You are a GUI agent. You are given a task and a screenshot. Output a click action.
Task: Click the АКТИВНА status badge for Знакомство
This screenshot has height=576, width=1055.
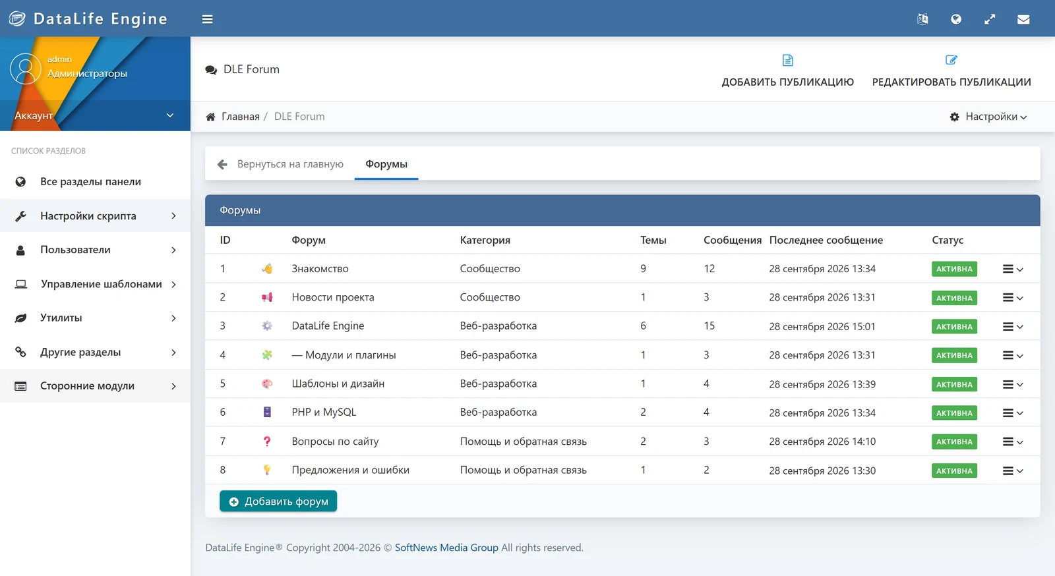point(954,269)
